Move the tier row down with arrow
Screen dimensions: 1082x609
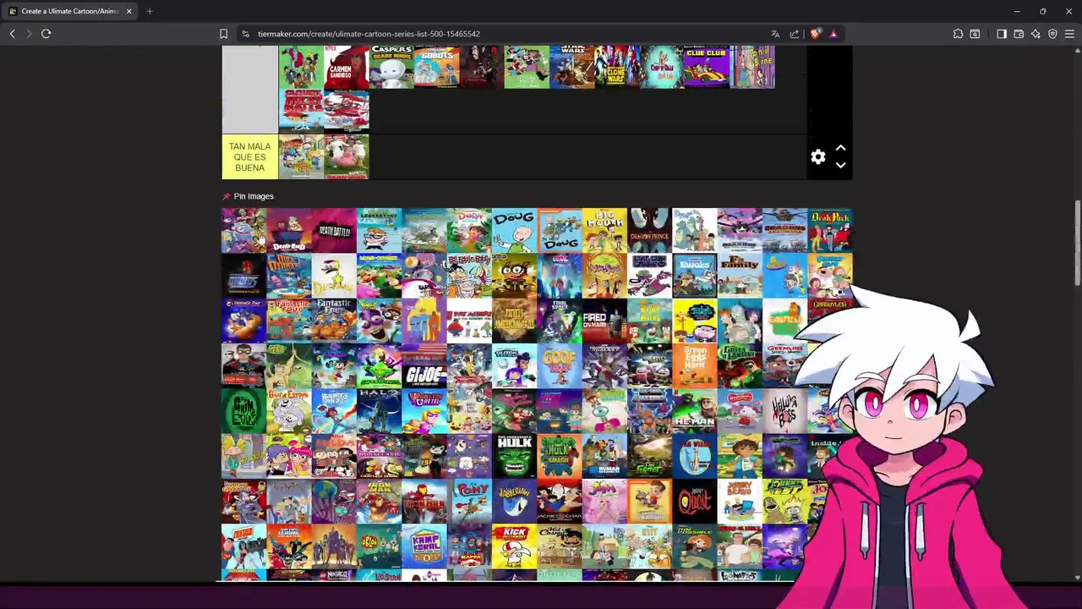tap(840, 166)
